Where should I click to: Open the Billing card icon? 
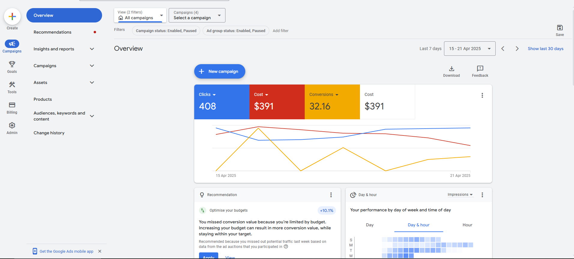click(12, 105)
